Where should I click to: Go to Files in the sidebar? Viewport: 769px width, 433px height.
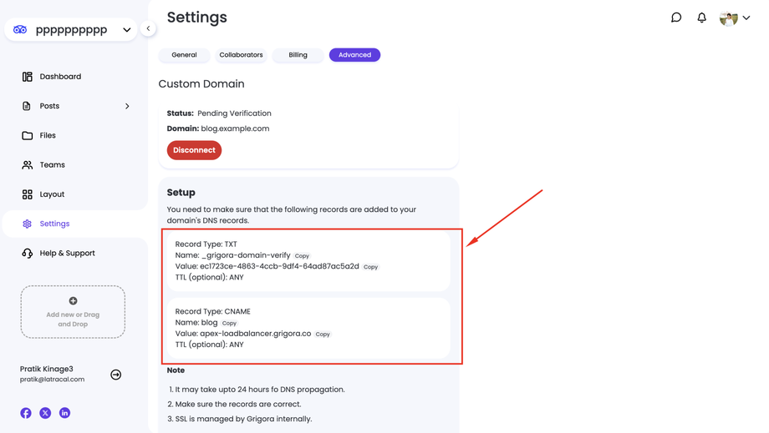pyautogui.click(x=48, y=135)
